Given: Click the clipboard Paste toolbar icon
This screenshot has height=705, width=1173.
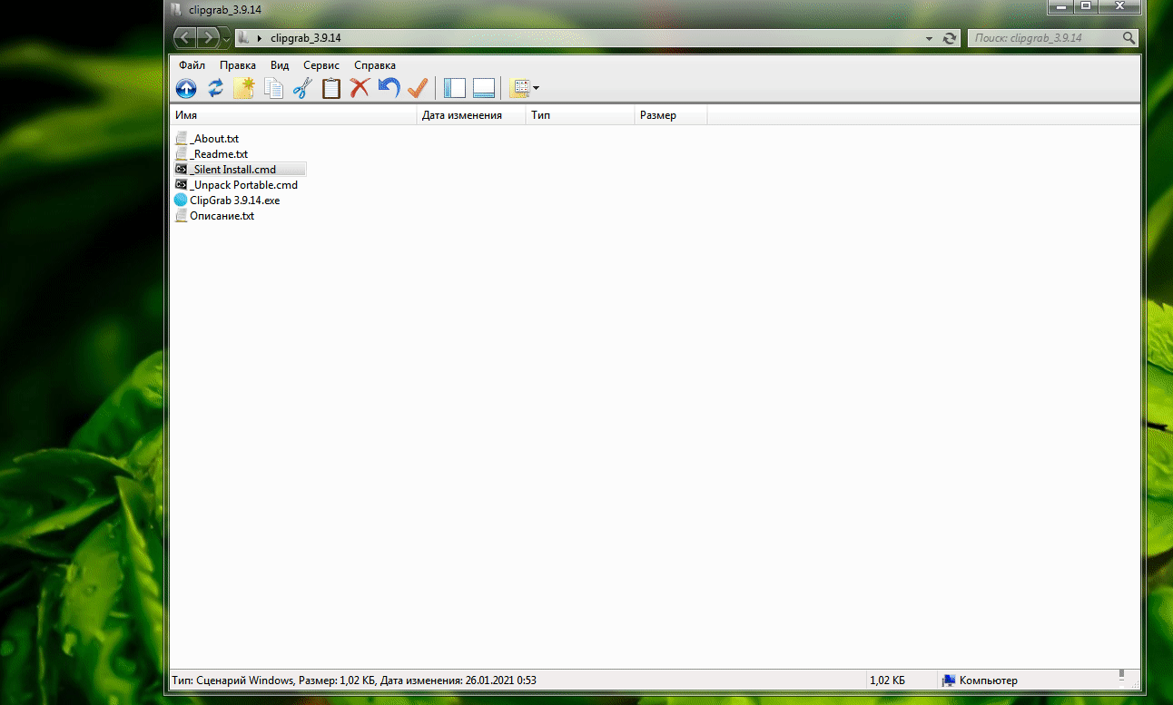Looking at the screenshot, I should (331, 88).
